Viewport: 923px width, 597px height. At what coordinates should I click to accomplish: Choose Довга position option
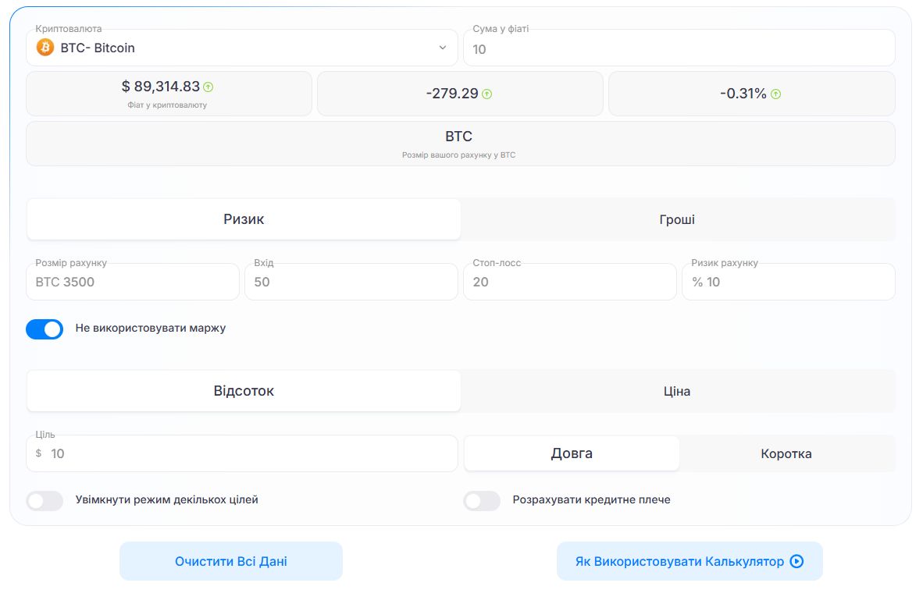[x=572, y=453]
